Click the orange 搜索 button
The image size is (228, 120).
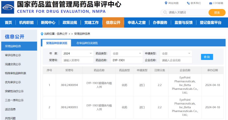(217, 13)
